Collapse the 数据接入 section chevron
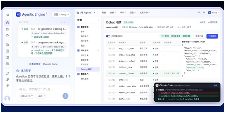The height and width of the screenshot is (113, 225). click(98, 74)
